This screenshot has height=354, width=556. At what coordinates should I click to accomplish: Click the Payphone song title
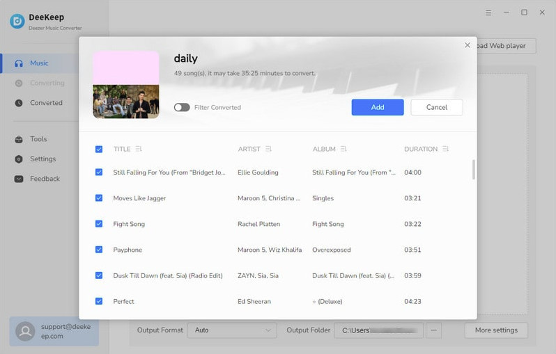coord(128,250)
